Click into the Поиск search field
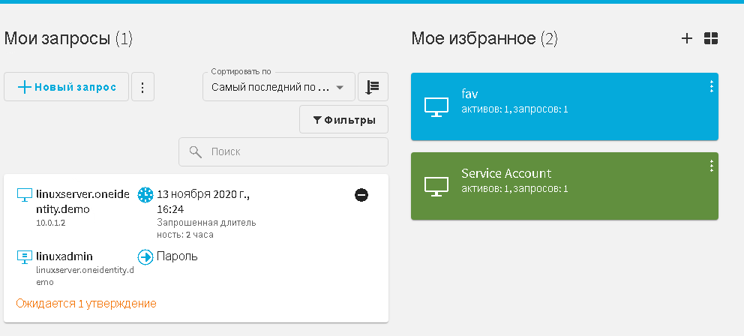 292,151
